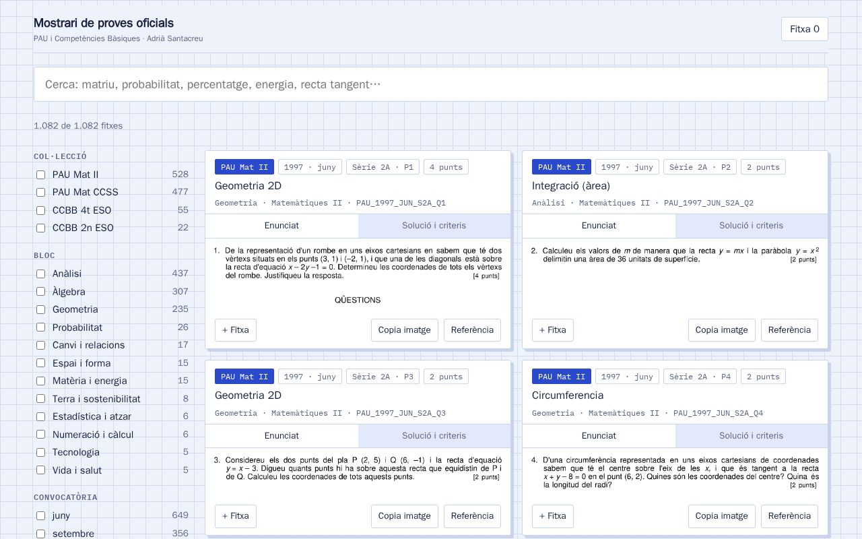
Task: Enable the CCBB 2n ESO filter
Action: pyautogui.click(x=40, y=228)
